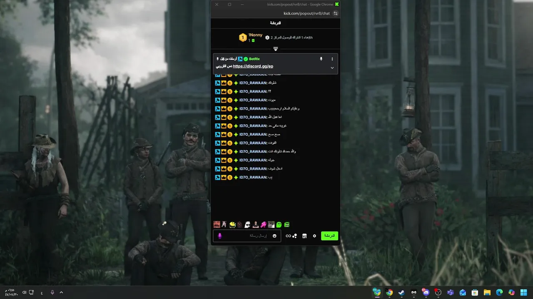
Task: Insert the angry green square emote
Action: tap(286, 225)
